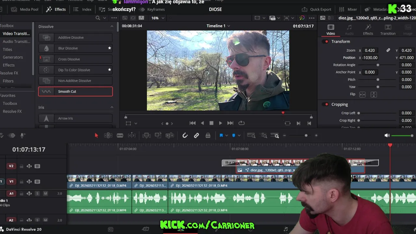Search effects with magnifier icon
416x234 pixels.
click(x=98, y=18)
